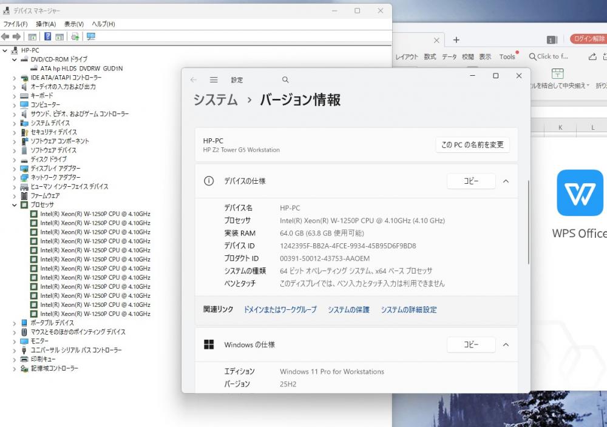Click the numbered "1" icon in WPS title bar
The height and width of the screenshot is (427, 607).
552,40
